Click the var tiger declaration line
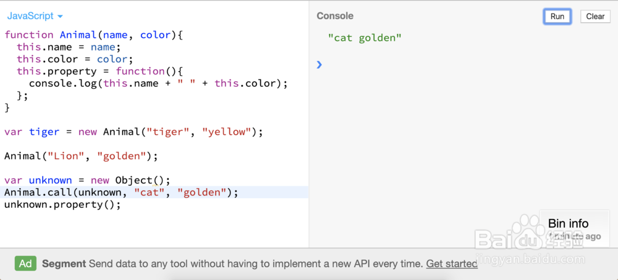618x280 pixels. (133, 132)
